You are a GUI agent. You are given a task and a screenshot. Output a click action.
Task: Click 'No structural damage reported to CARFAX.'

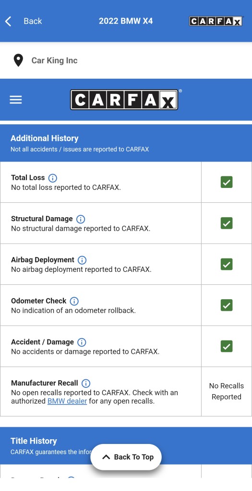pos(81,229)
